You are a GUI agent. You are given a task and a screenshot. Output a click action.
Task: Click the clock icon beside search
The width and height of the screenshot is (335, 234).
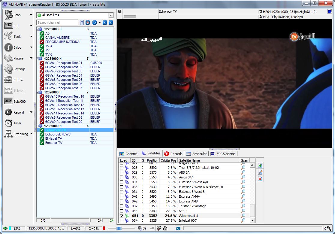click(88, 23)
